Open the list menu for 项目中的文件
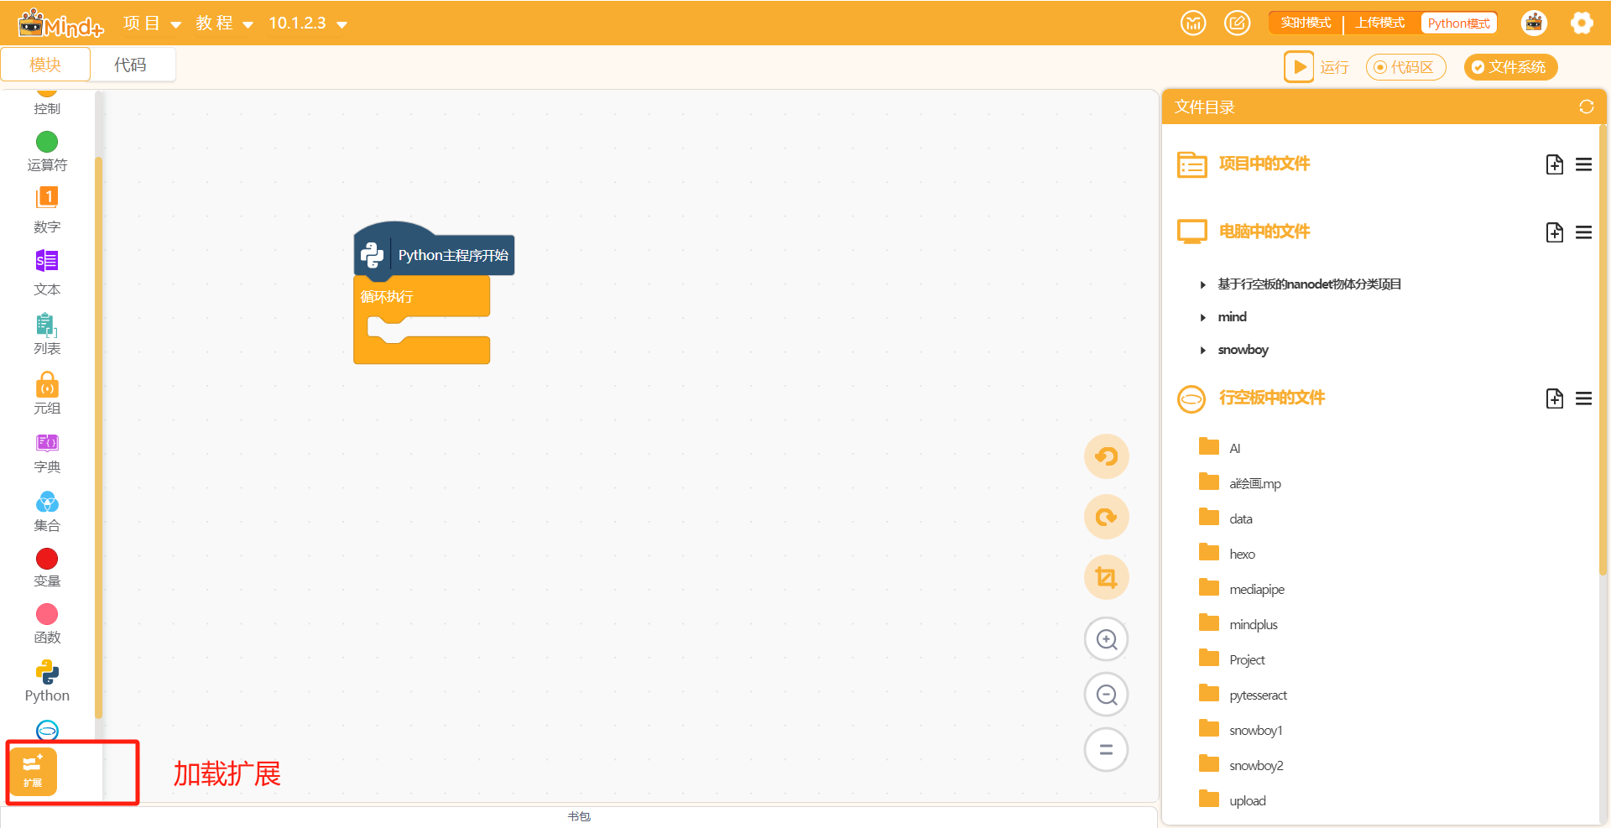1611x828 pixels. [x=1583, y=164]
